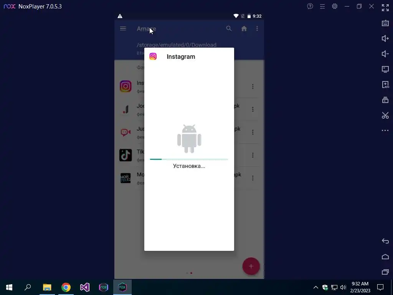Click the installation progress bar
This screenshot has height=295, width=393.
189,159
